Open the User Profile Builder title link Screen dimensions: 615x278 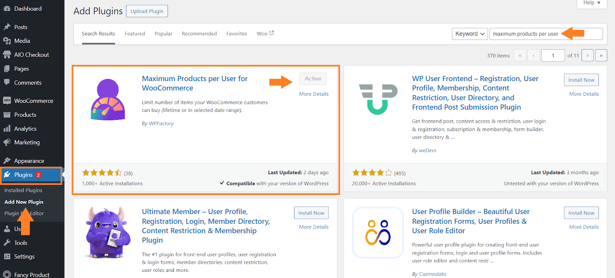471,221
